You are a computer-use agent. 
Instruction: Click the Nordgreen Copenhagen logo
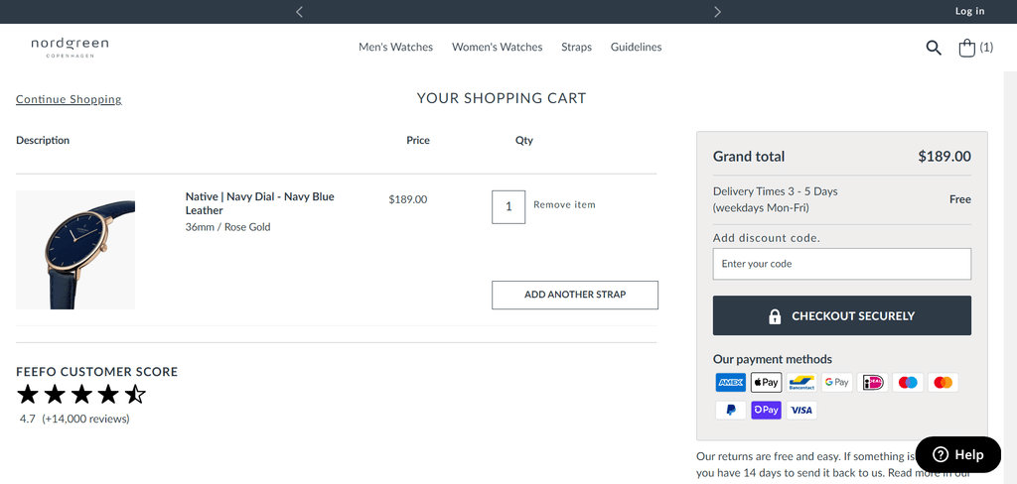coord(70,48)
